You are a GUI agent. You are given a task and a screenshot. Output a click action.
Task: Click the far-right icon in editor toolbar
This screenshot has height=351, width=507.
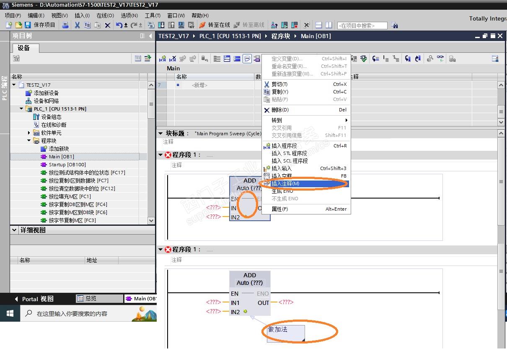(495, 59)
